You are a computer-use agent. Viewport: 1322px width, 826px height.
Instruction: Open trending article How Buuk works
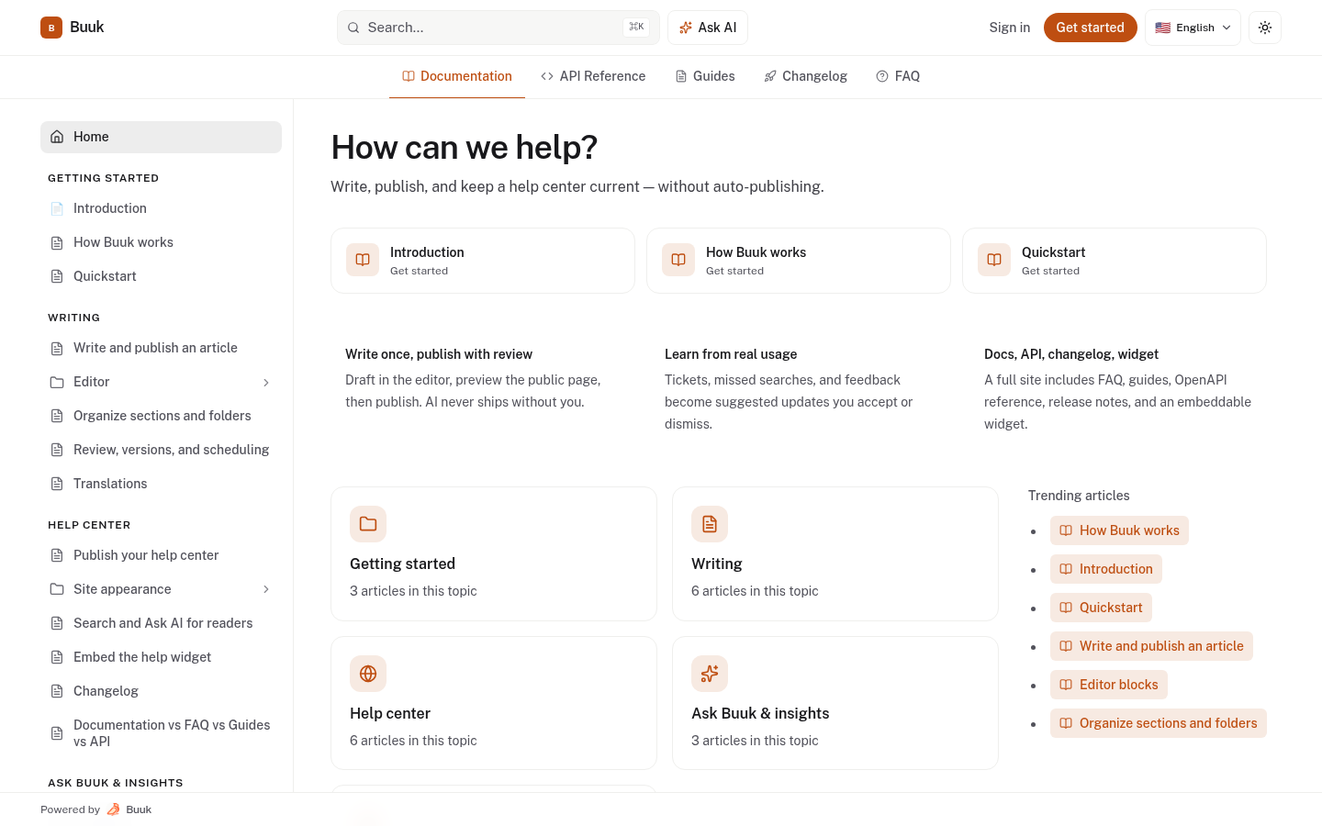click(1119, 530)
